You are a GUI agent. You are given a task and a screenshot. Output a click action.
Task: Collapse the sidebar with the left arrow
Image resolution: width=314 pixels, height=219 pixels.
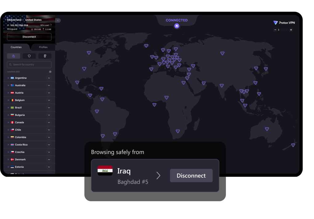pyautogui.click(x=58, y=20)
